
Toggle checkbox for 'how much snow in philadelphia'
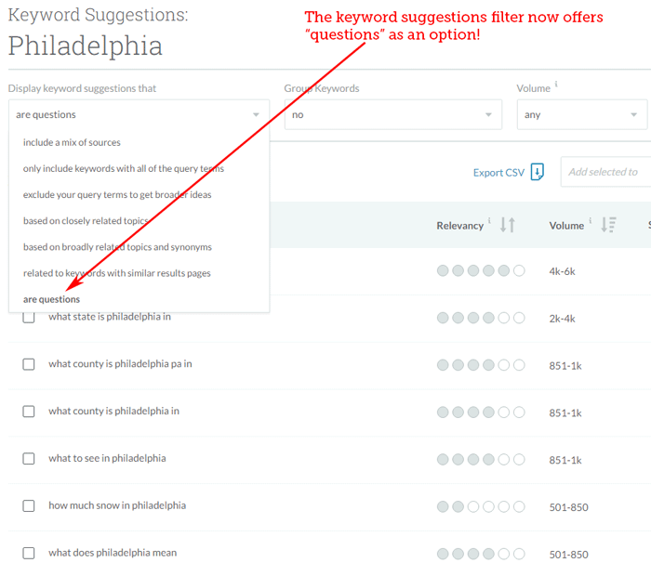[29, 506]
